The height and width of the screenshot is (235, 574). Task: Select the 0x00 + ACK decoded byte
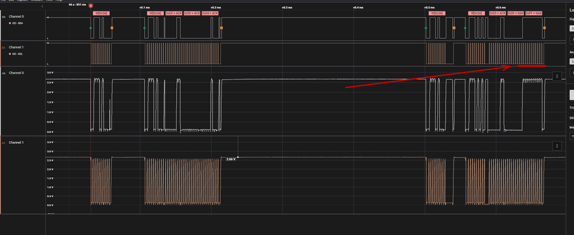tap(192, 13)
